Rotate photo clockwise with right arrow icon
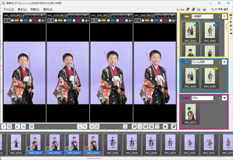This screenshot has width=233, height=160. tap(23, 127)
